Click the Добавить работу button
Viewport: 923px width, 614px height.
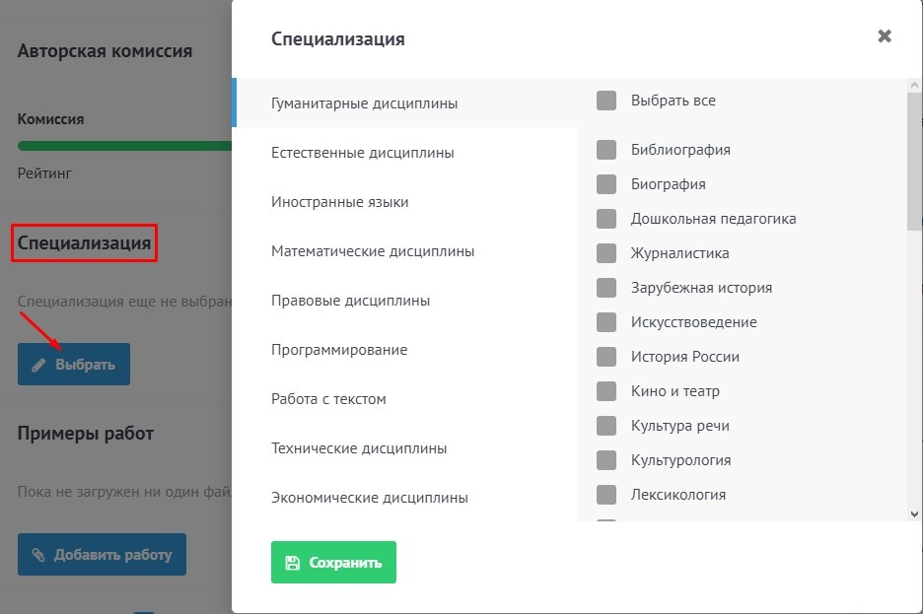102,555
